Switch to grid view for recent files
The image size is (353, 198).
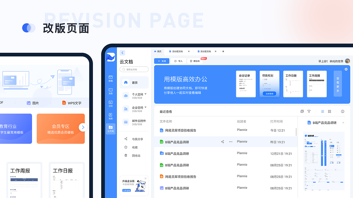329,111
